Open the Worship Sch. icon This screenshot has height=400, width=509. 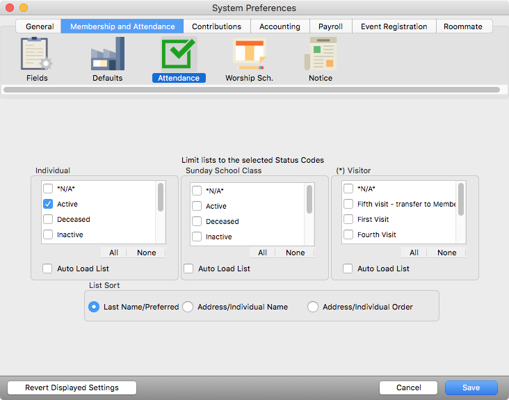click(249, 54)
